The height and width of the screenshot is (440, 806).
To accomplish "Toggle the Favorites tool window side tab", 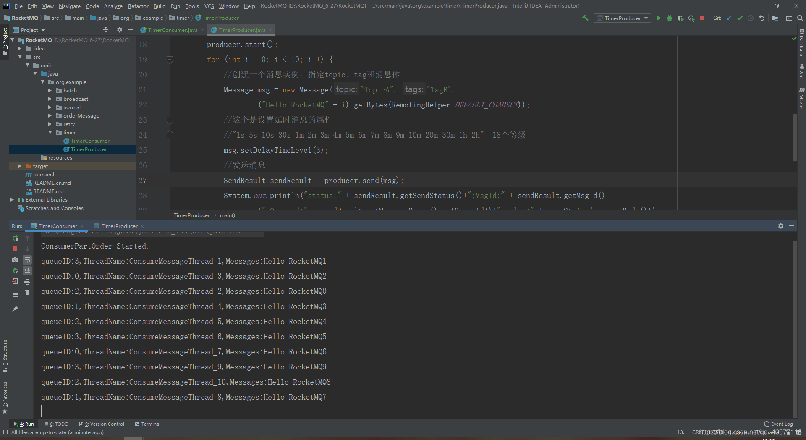I will (x=5, y=398).
